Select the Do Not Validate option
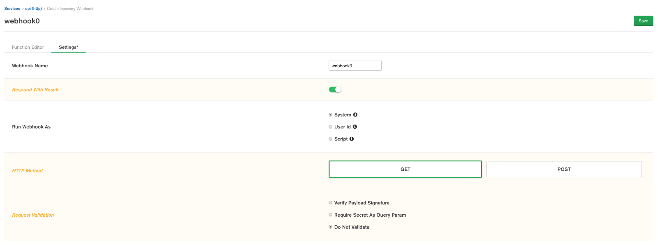The width and height of the screenshot is (658, 245). [331, 227]
